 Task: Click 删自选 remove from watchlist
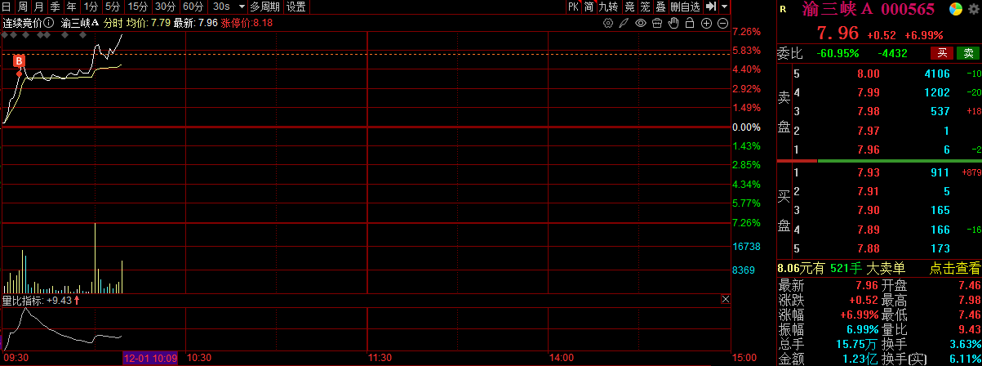point(685,7)
